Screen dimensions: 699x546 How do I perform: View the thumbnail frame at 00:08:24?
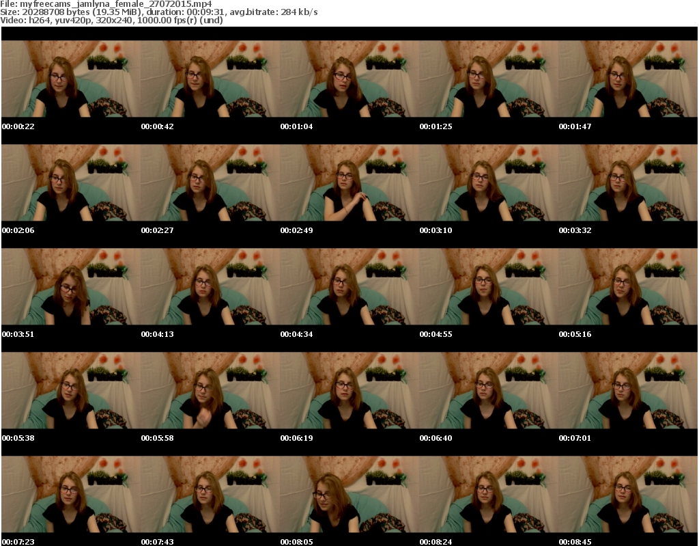(x=489, y=494)
